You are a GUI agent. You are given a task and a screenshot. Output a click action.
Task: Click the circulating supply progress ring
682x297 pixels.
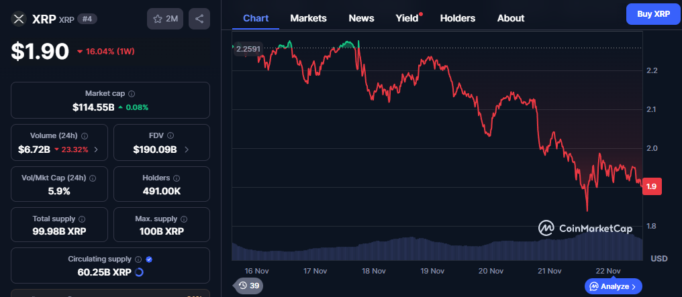pos(139,272)
